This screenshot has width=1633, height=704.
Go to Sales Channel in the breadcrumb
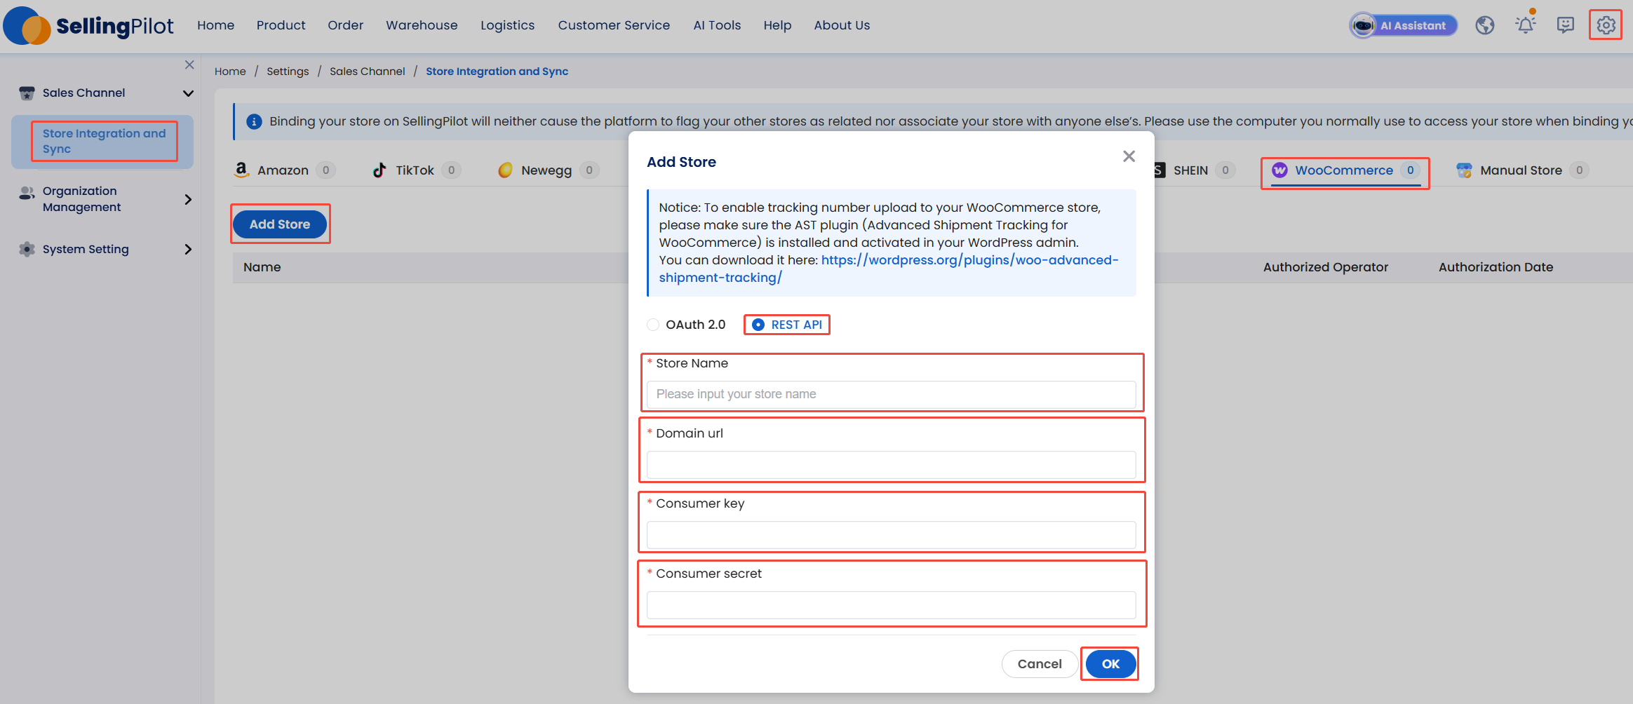[368, 72]
